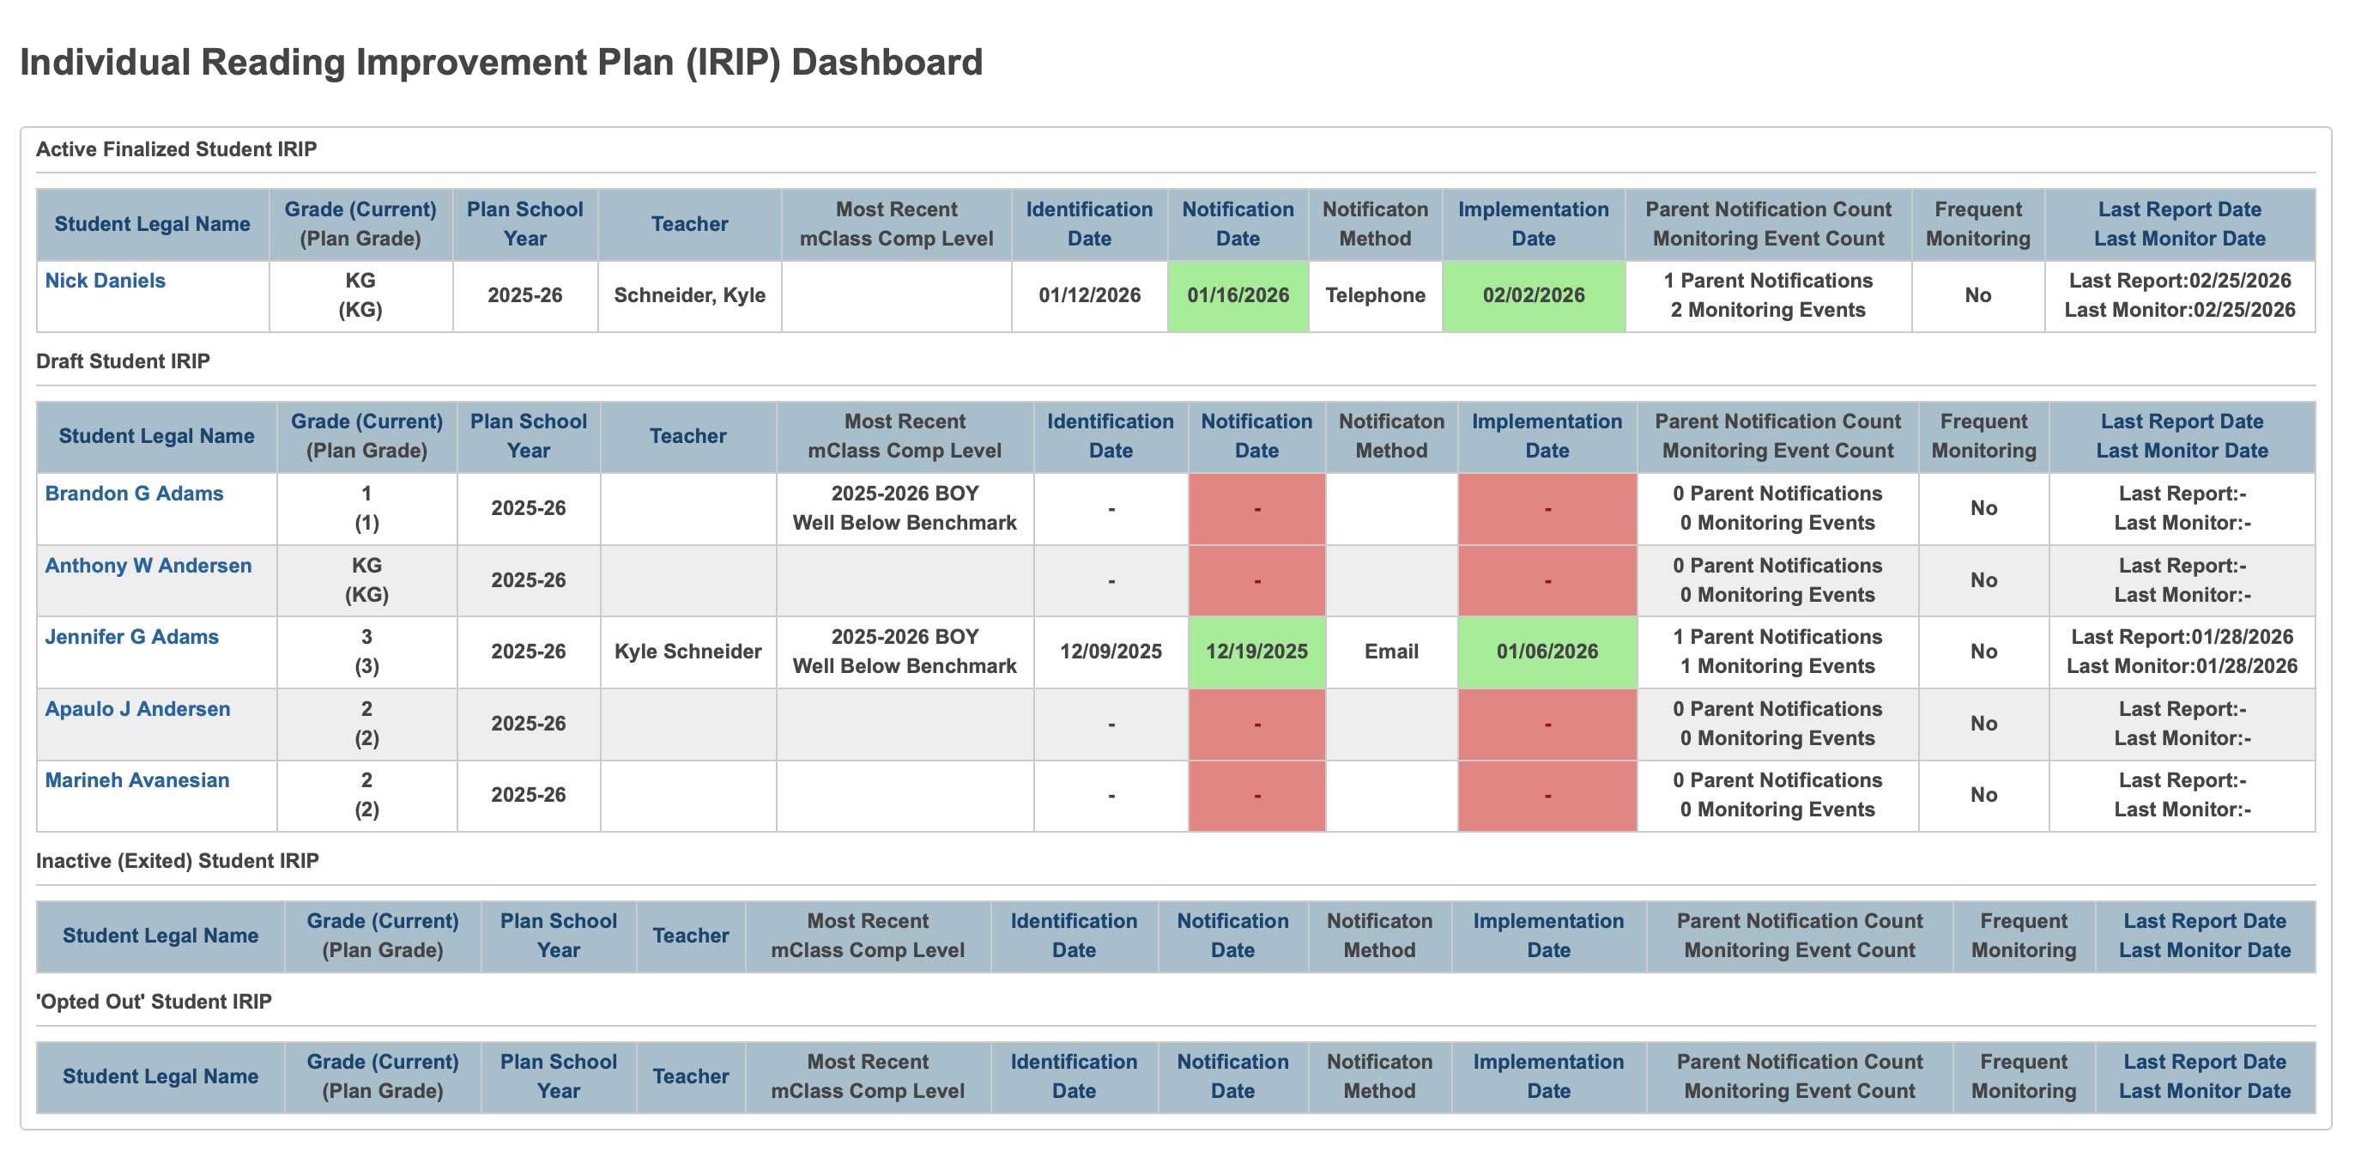2355x1152 pixels.
Task: Select the Inactive (Exited) Student IRIP heading
Action: (177, 859)
